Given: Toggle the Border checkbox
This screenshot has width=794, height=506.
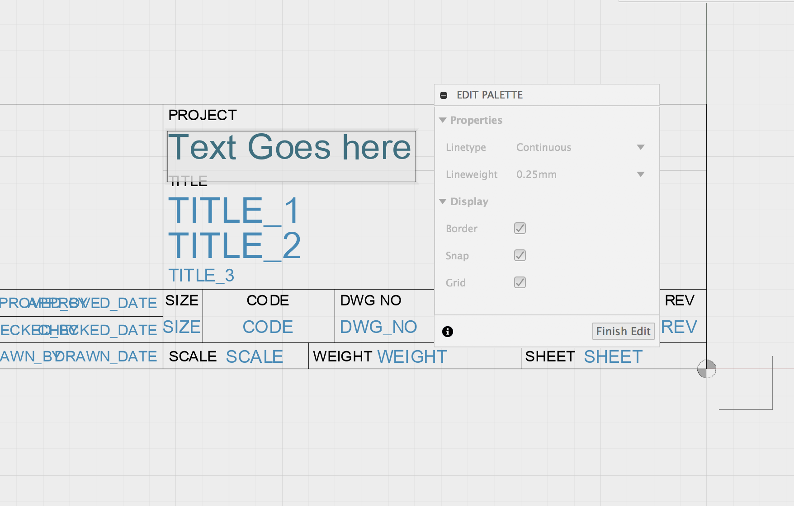Looking at the screenshot, I should pos(520,228).
